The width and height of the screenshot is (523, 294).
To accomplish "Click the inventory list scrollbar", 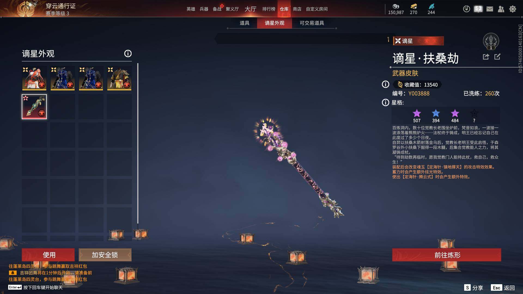I will (x=138, y=143).
